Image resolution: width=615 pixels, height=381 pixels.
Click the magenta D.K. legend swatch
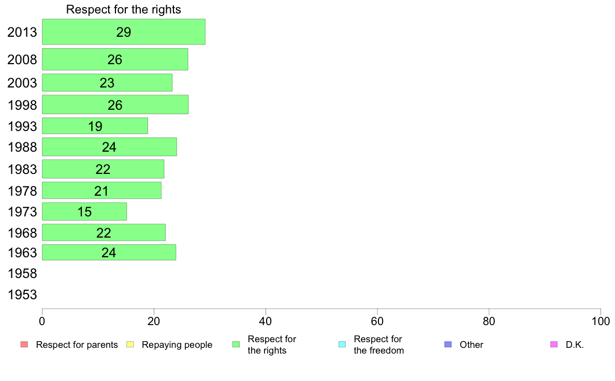coord(554,345)
